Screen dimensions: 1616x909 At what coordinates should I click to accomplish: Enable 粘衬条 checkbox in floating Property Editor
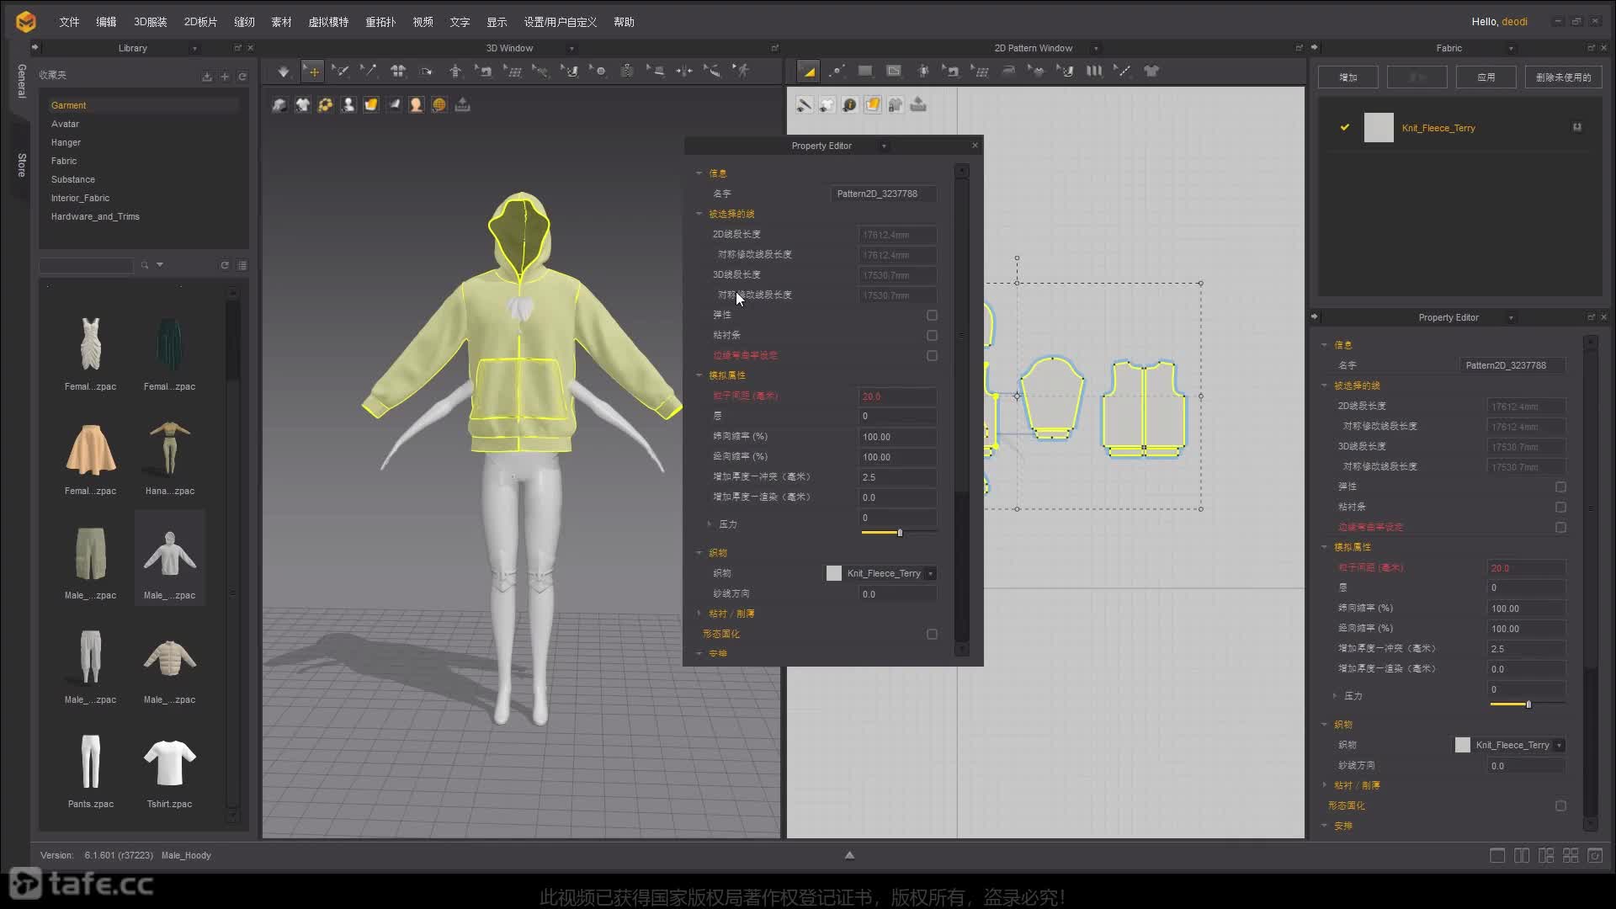pyautogui.click(x=932, y=335)
